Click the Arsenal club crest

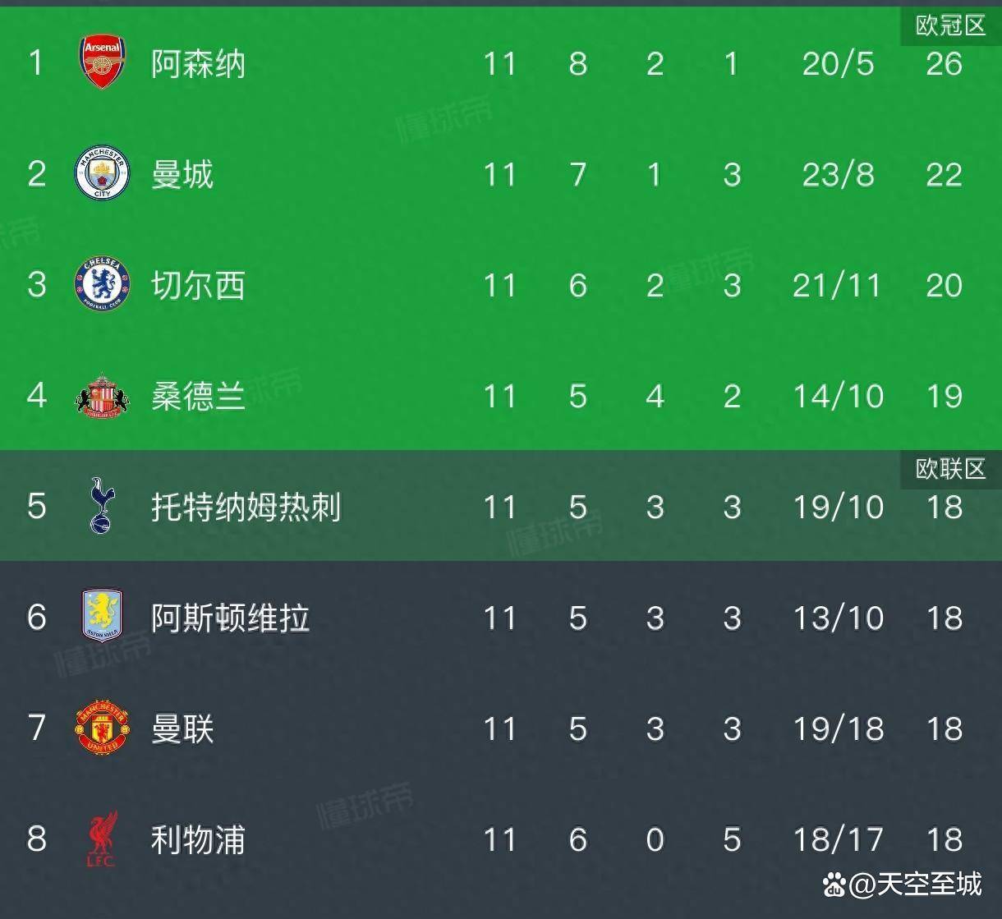(103, 62)
